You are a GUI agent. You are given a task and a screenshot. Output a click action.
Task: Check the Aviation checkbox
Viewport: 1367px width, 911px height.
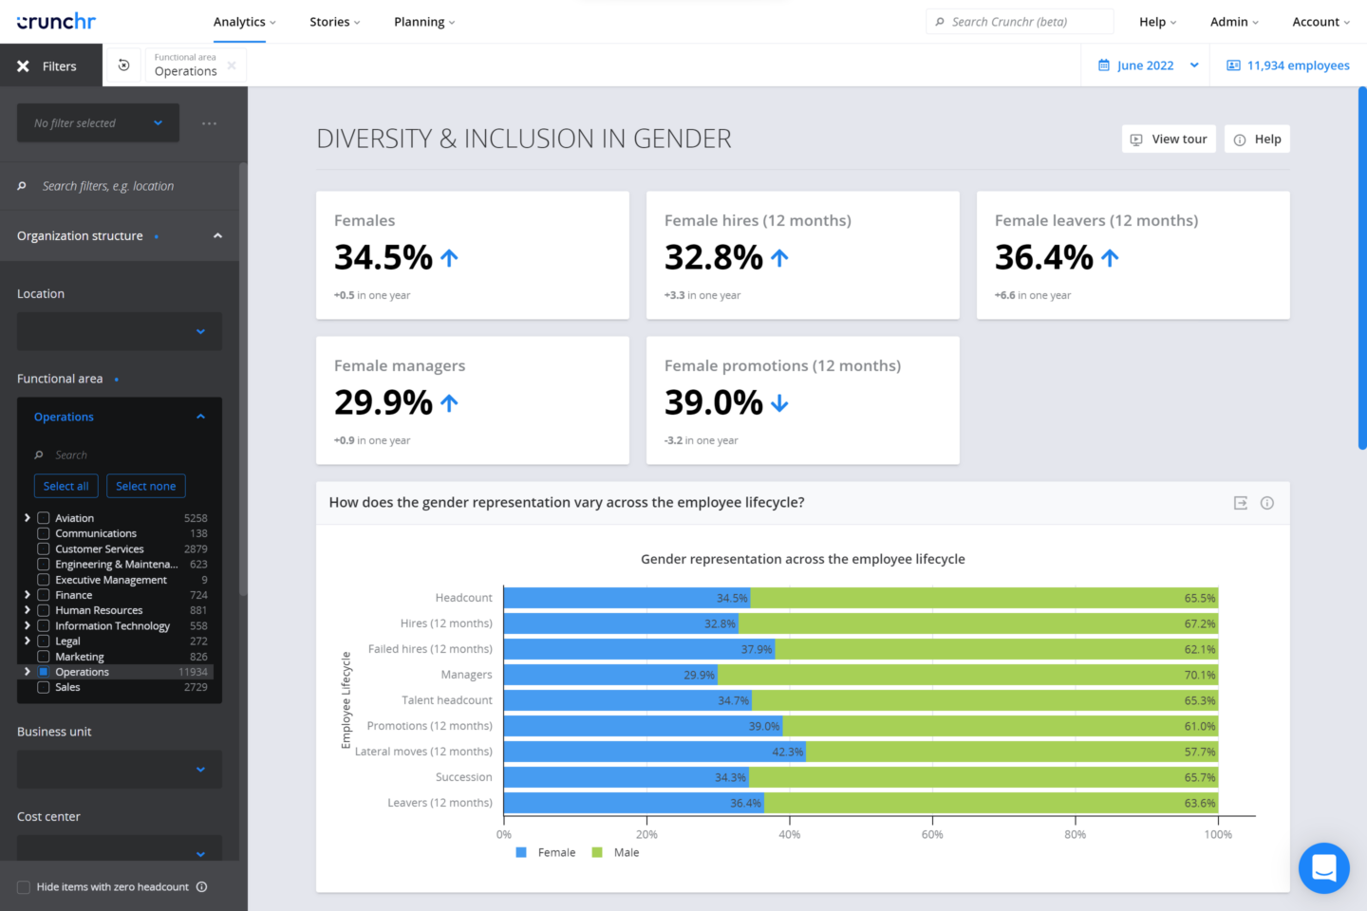44,518
